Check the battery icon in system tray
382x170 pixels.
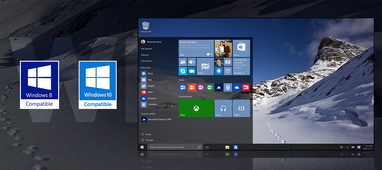point(353,147)
